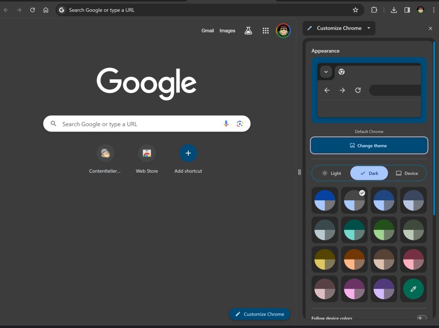Click the browser Forward arrow
This screenshot has width=439, height=328.
[19, 10]
